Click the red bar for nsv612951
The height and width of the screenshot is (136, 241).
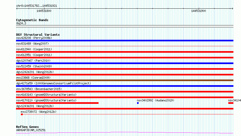[x=125, y=58]
